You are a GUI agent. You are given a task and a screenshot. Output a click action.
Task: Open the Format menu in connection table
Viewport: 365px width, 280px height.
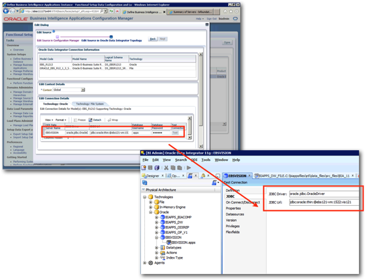click(61, 120)
